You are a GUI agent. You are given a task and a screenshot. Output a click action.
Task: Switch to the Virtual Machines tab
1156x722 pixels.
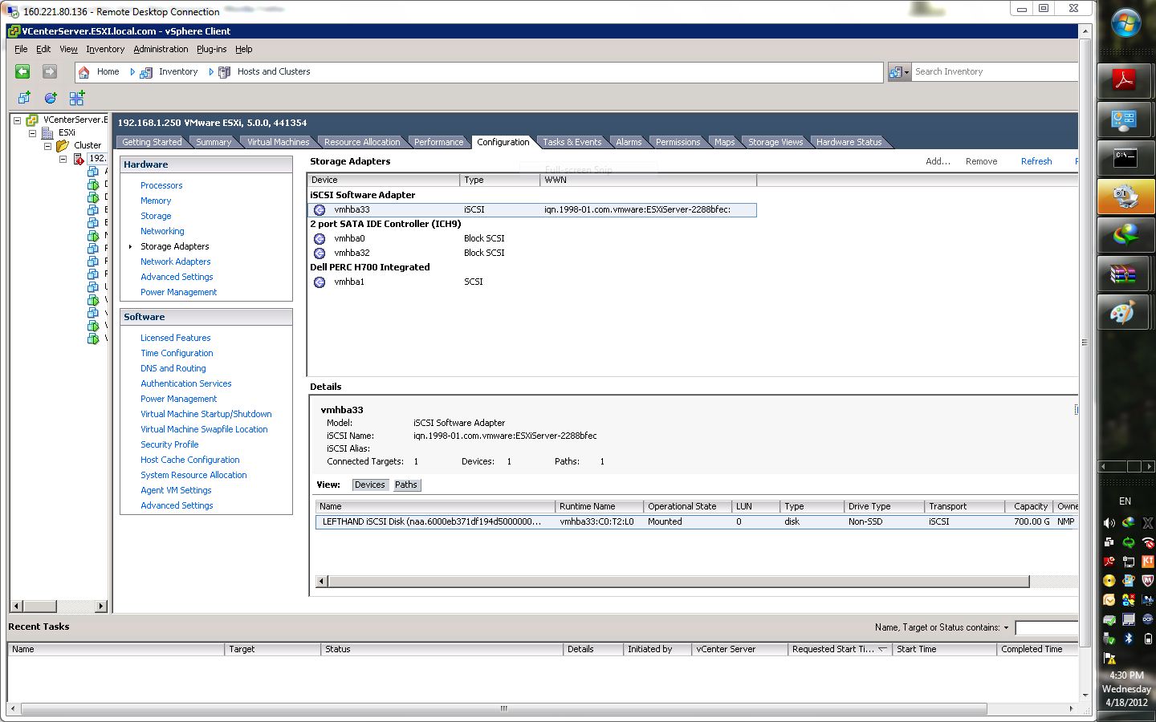click(x=278, y=142)
